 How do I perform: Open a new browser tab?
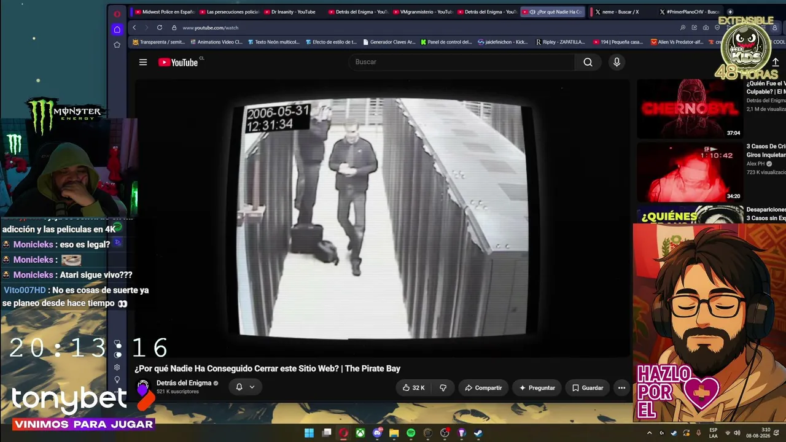click(x=730, y=12)
